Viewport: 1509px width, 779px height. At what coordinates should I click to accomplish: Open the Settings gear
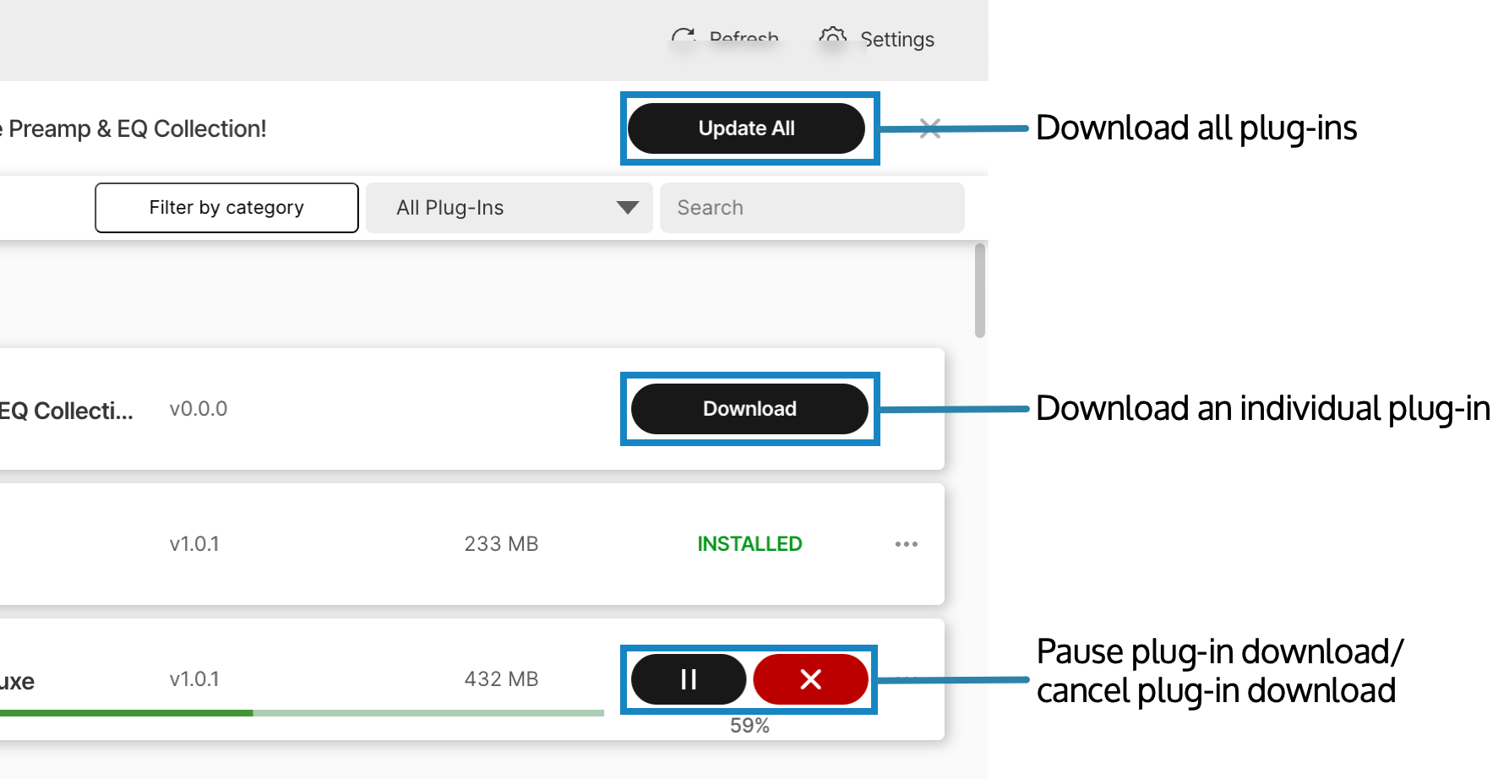832,39
